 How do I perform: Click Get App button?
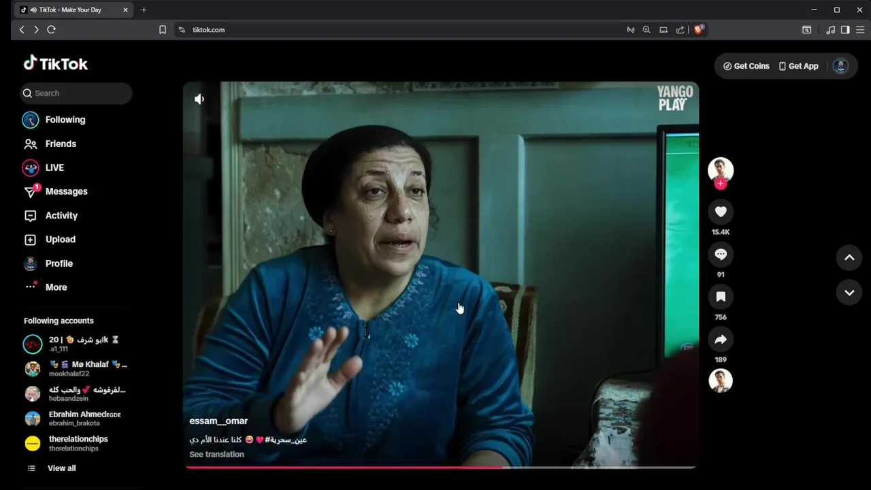point(799,66)
